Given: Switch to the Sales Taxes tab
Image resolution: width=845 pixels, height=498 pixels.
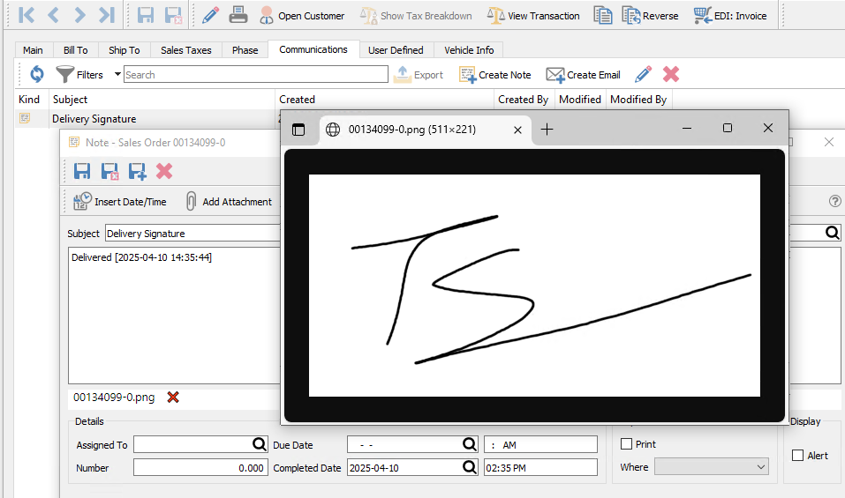Looking at the screenshot, I should pos(185,50).
